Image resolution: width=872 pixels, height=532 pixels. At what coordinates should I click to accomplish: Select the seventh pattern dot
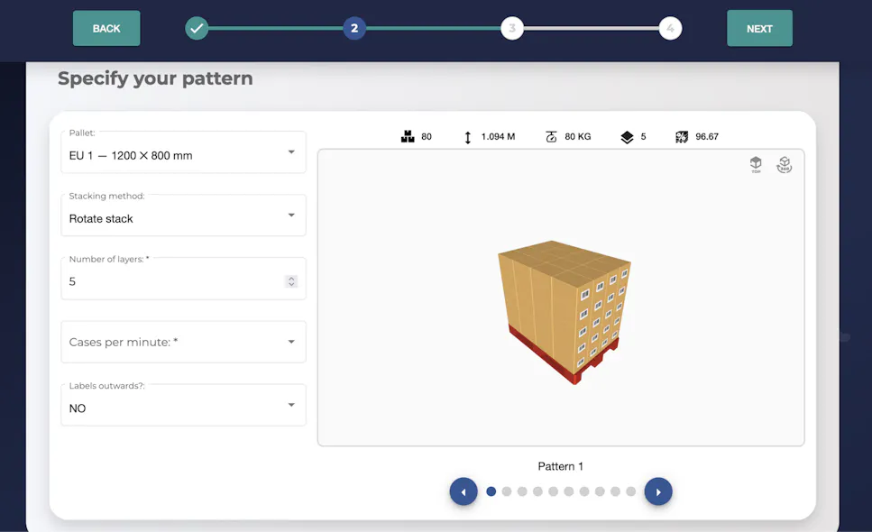[584, 491]
